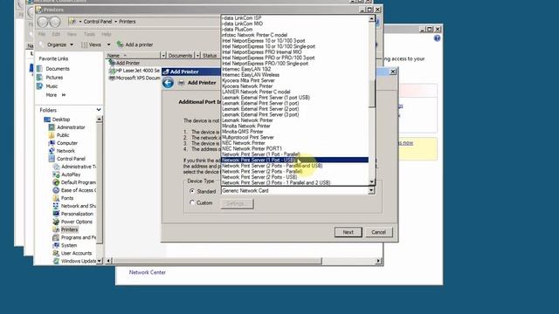Click the help icon in background window

coord(437,38)
